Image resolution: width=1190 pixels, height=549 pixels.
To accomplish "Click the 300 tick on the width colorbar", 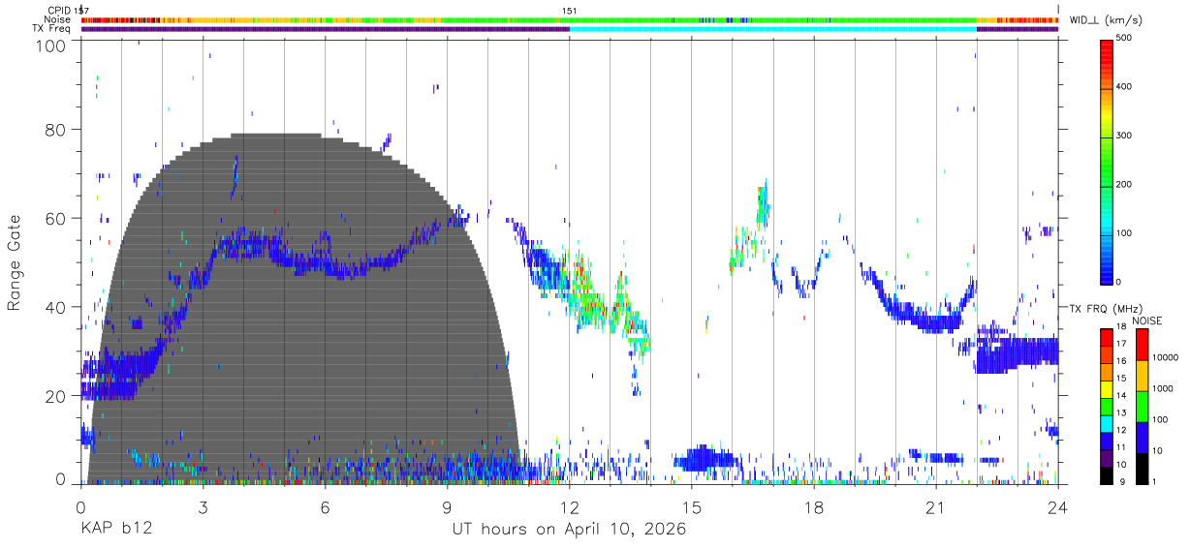I will pyautogui.click(x=1123, y=136).
